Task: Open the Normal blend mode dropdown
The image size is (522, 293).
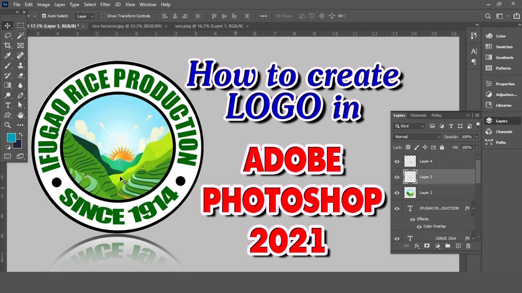Action: 417,137
